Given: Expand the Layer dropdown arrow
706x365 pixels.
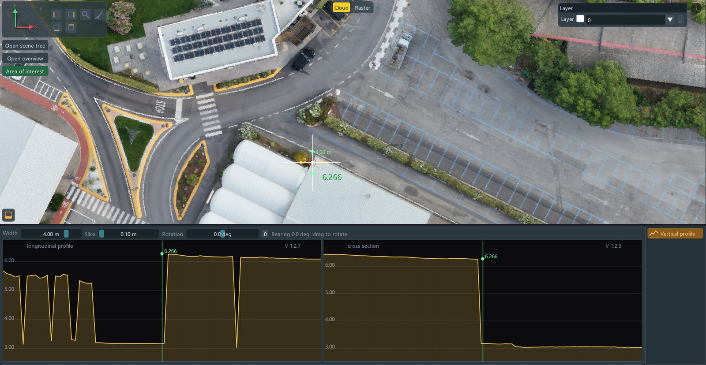Looking at the screenshot, I should (670, 20).
